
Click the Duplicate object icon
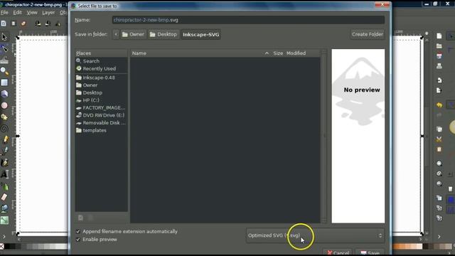439,198
